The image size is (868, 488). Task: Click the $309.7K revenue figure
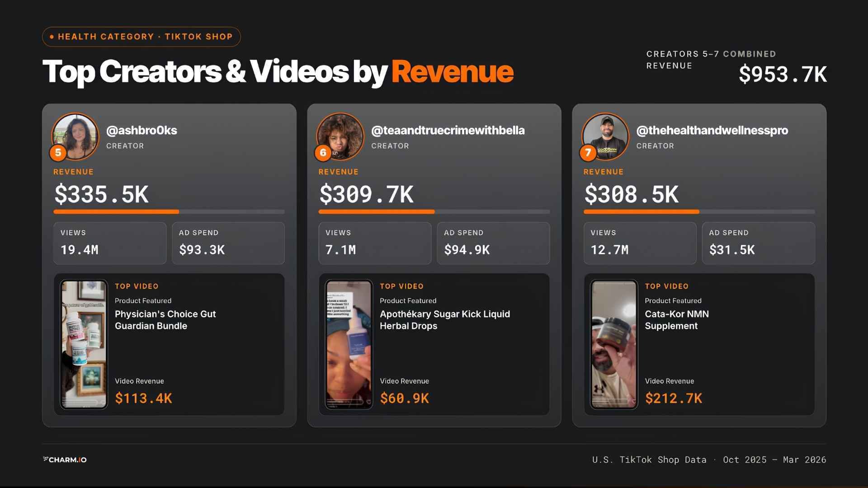366,194
